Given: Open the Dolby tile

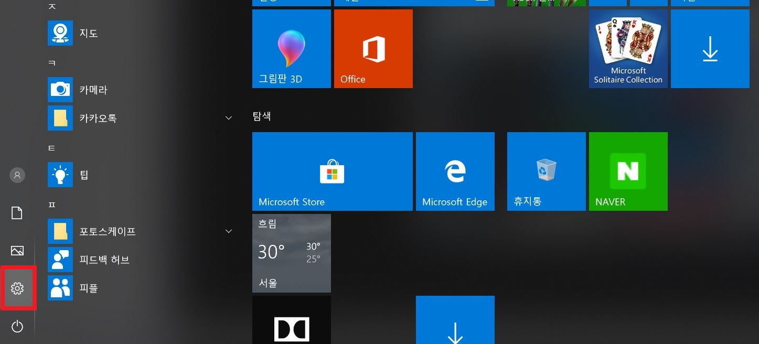Looking at the screenshot, I should (x=292, y=320).
